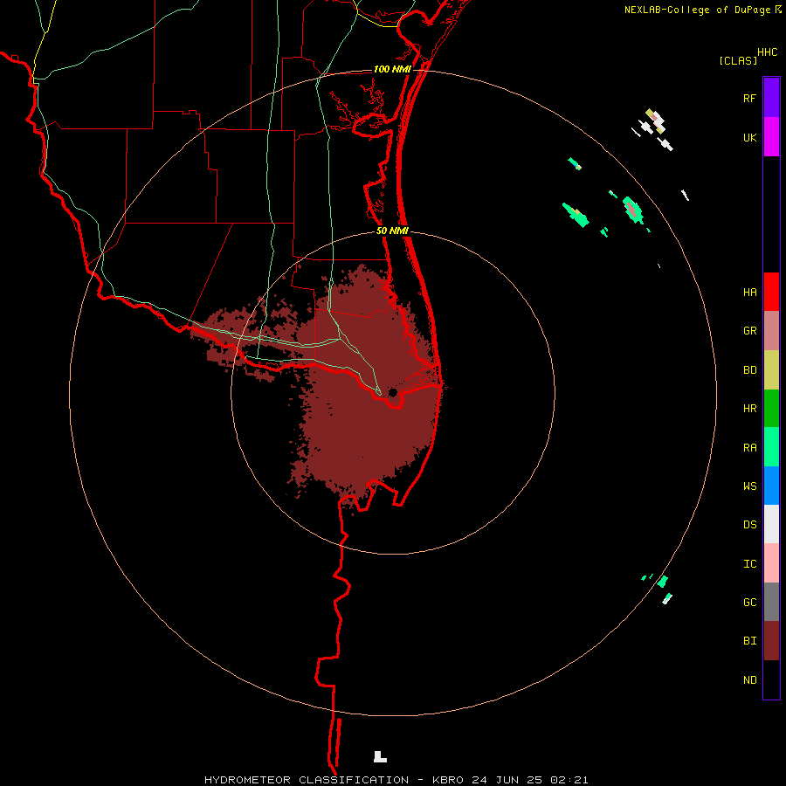This screenshot has width=786, height=786.
Task: Click the magenta UK color swatch
Action: pos(771,137)
